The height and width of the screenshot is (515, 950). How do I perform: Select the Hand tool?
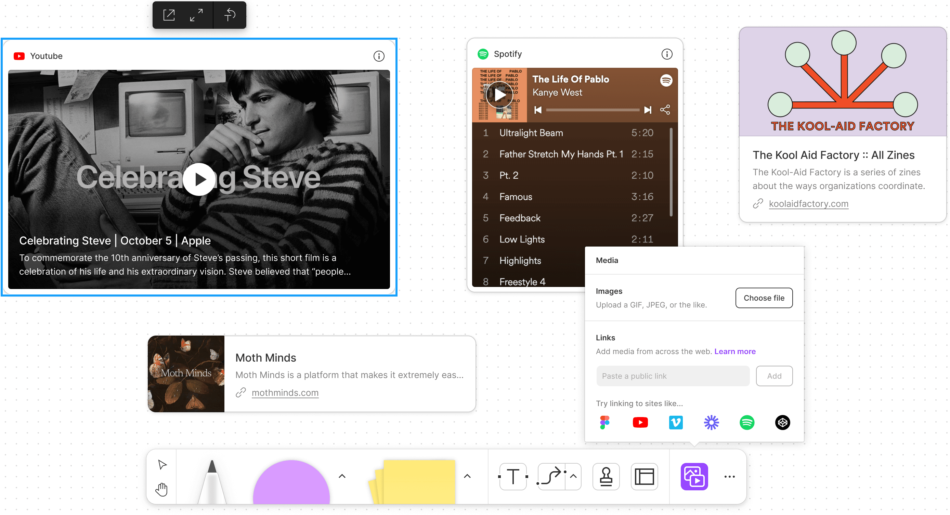click(x=161, y=489)
